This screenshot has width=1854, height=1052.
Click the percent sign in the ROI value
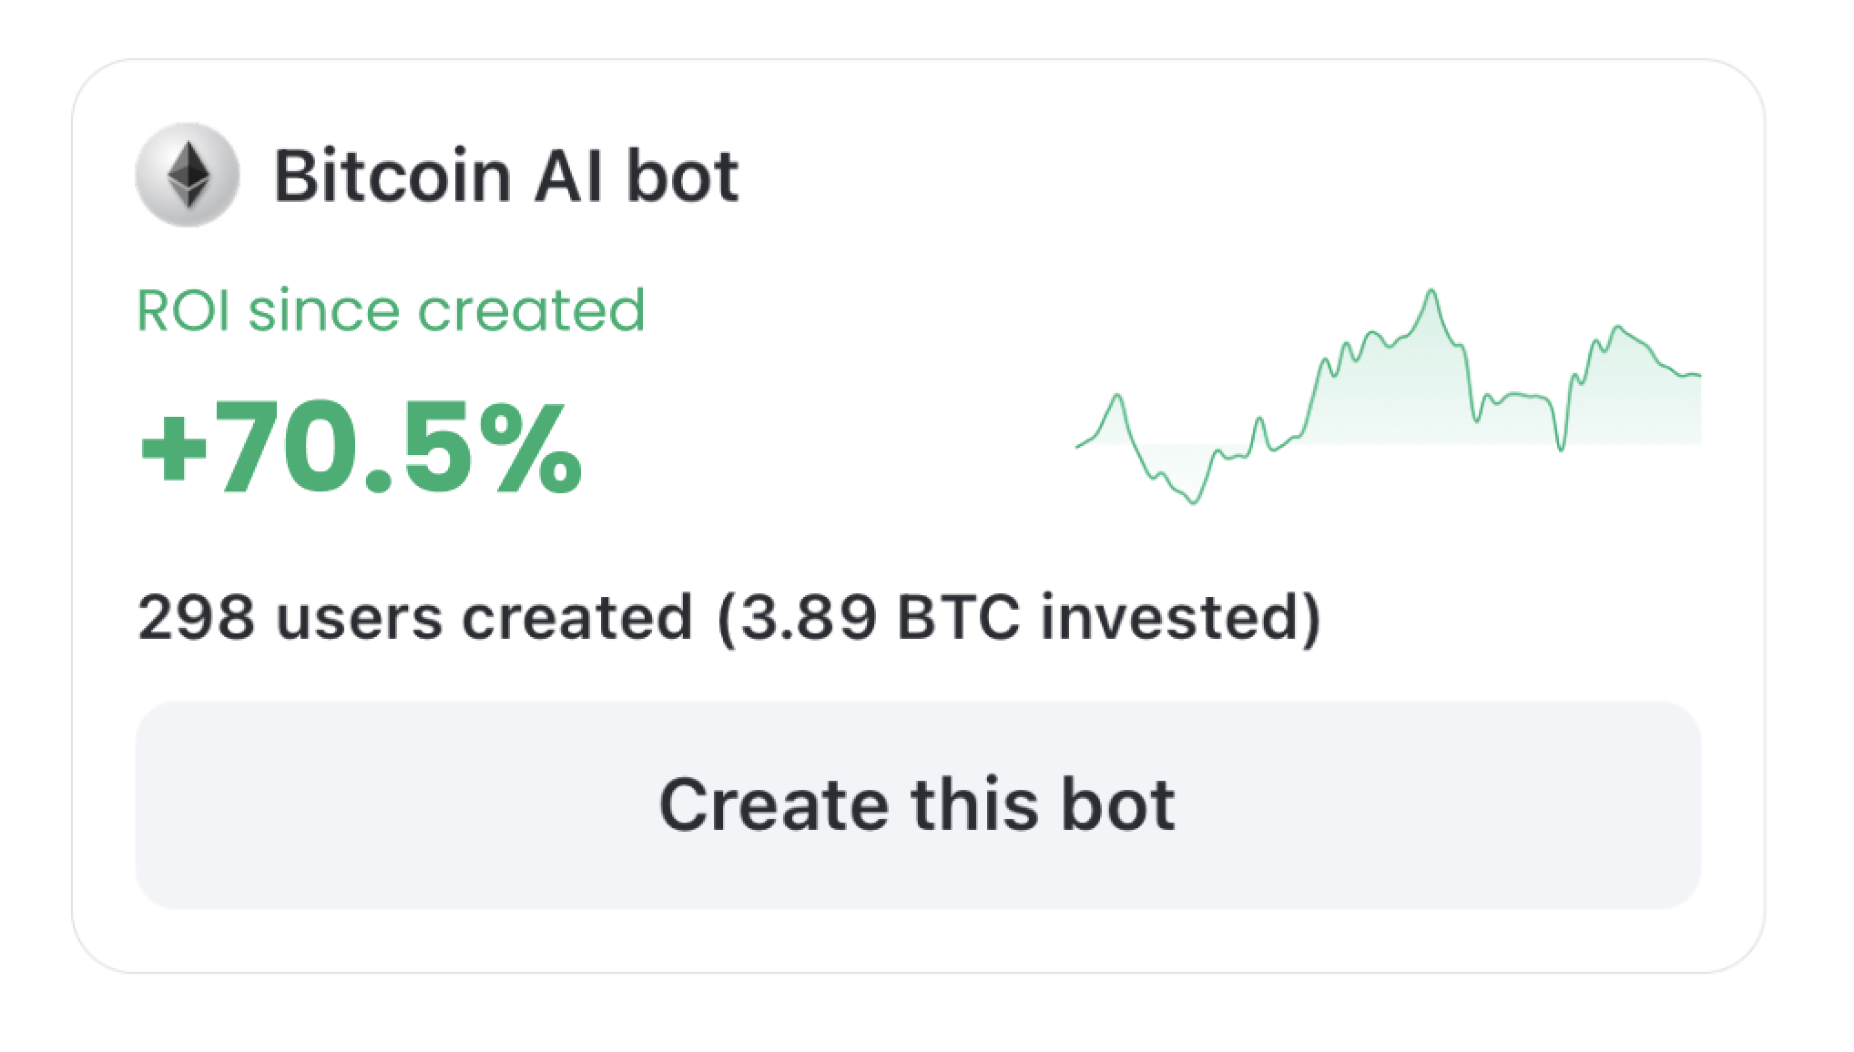pyautogui.click(x=536, y=450)
